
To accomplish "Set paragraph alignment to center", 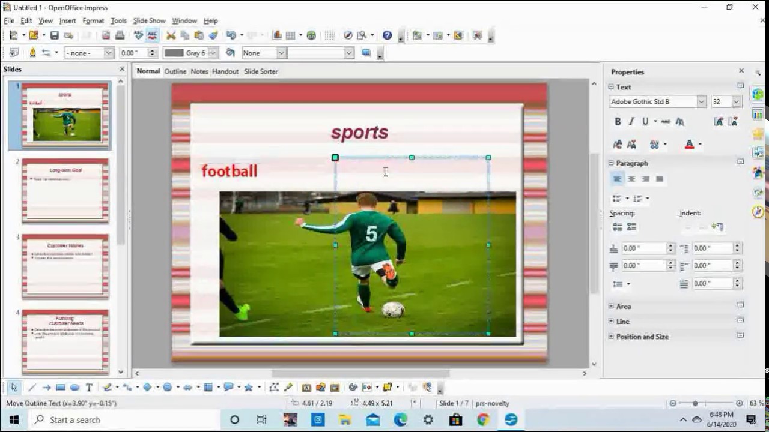I will (631, 179).
